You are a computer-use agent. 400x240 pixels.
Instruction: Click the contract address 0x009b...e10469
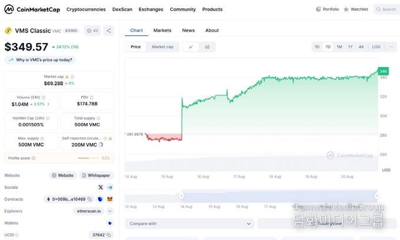[x=69, y=199]
